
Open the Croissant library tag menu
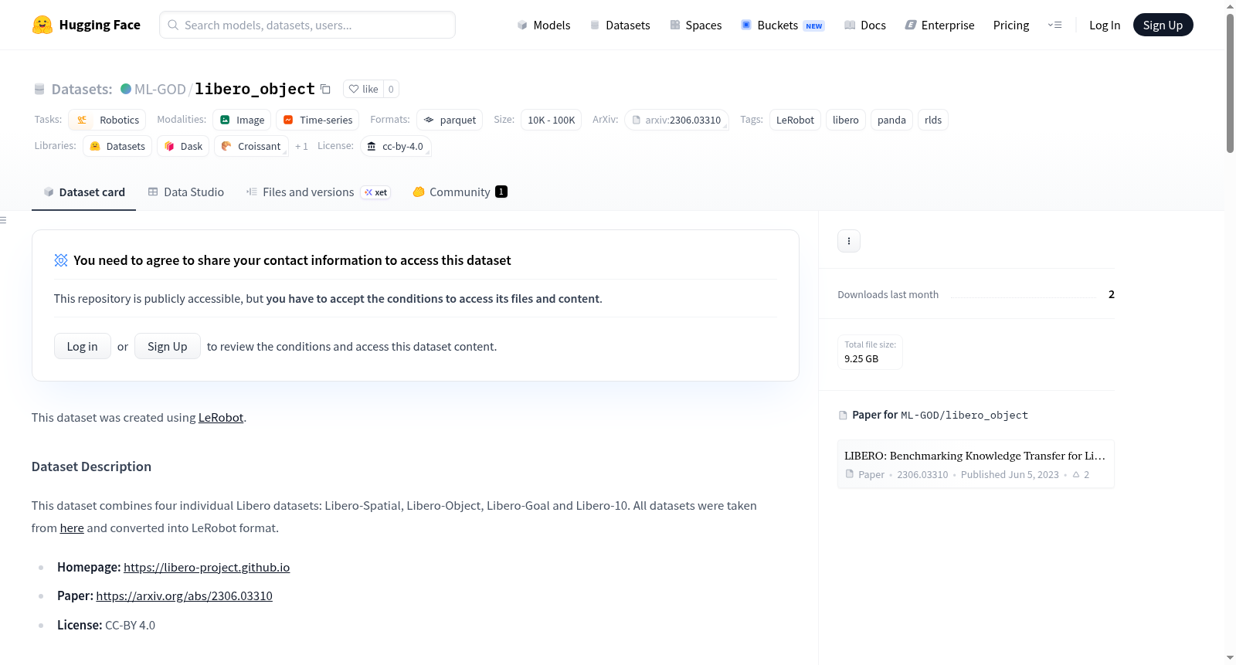(251, 146)
